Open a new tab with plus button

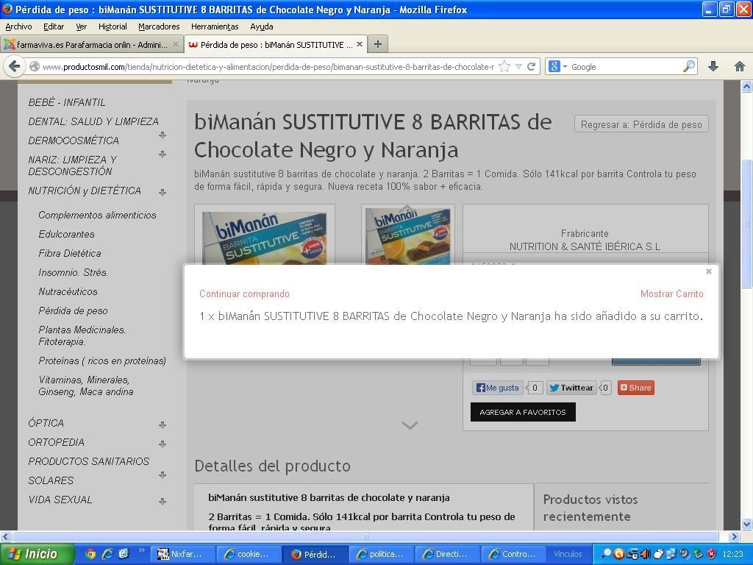pyautogui.click(x=378, y=44)
